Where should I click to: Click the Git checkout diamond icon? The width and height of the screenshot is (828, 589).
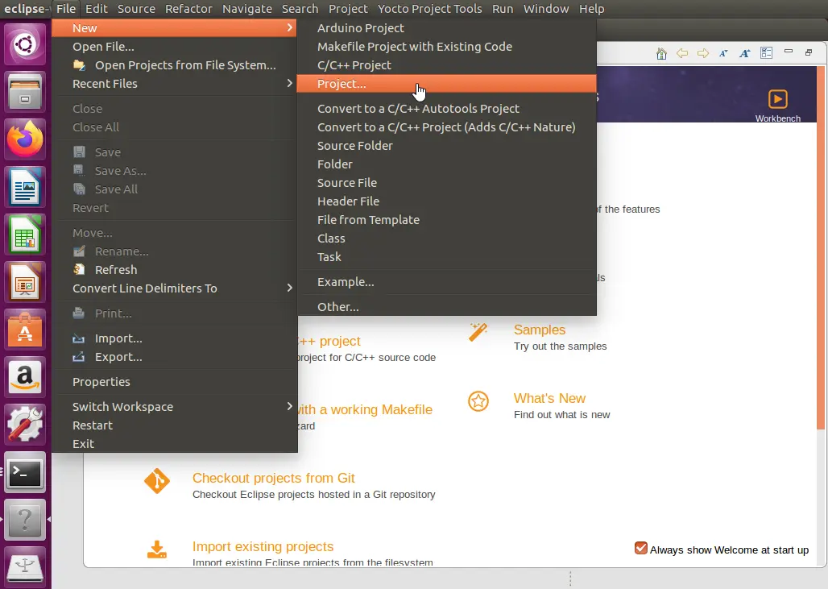(x=156, y=481)
